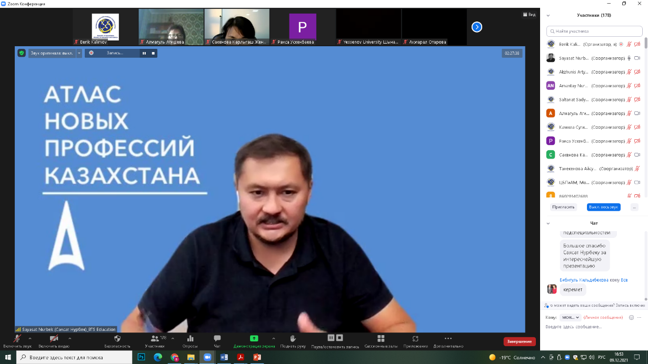
Task: Click the Найти участника search field
Action: coord(594,31)
